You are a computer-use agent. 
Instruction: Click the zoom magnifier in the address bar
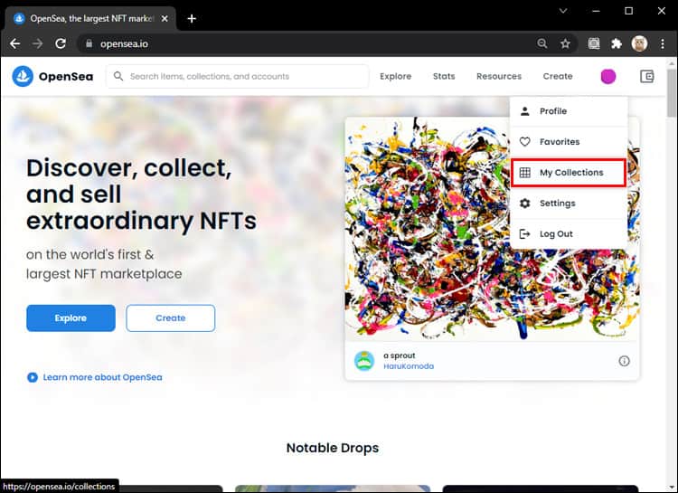coord(542,43)
